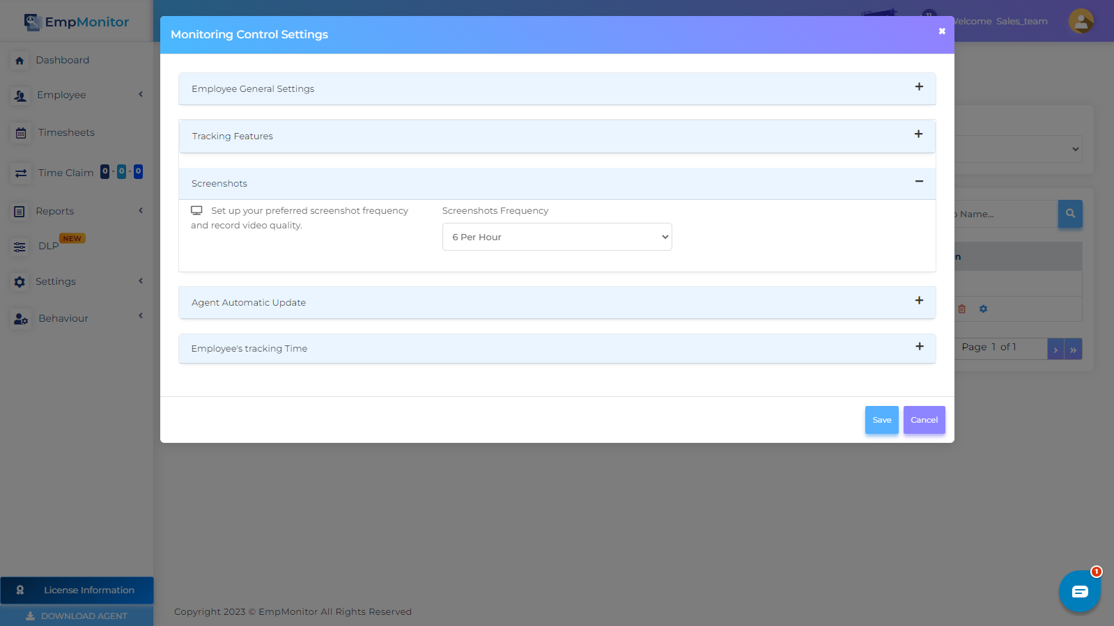
Task: Select Behaviour in the sidebar
Action: coord(63,319)
